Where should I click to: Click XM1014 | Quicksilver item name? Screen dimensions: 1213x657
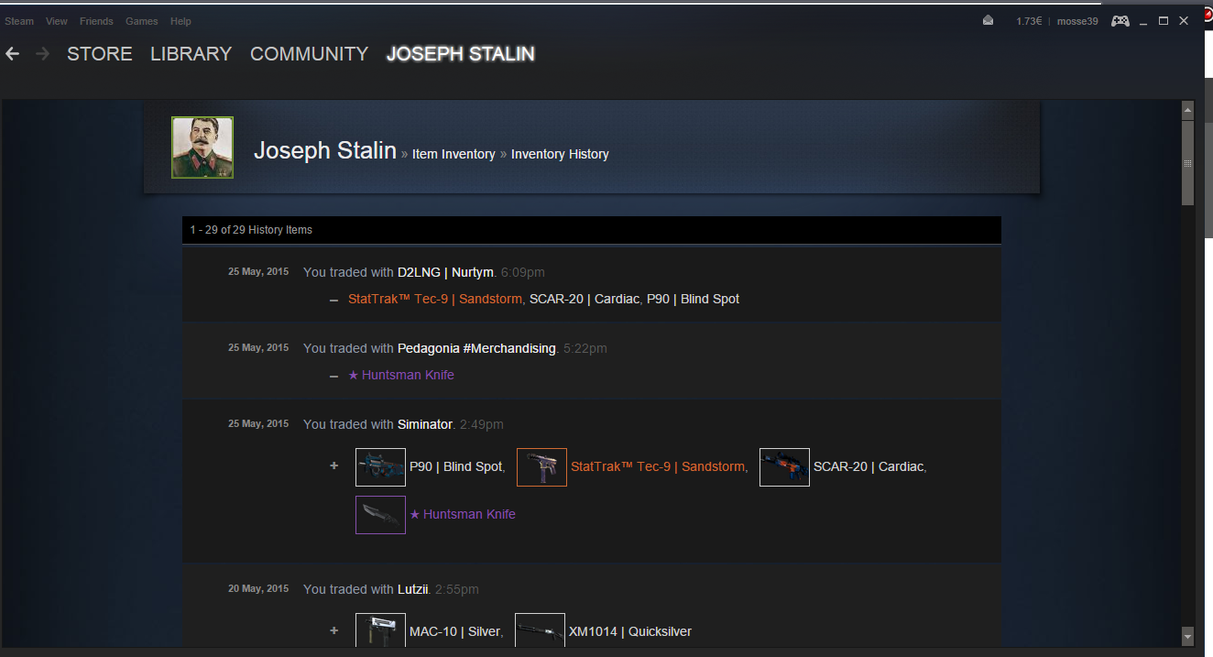pos(630,631)
